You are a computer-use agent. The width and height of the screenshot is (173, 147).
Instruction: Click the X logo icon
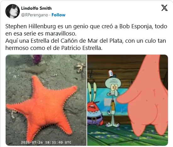pyautogui.click(x=165, y=8)
